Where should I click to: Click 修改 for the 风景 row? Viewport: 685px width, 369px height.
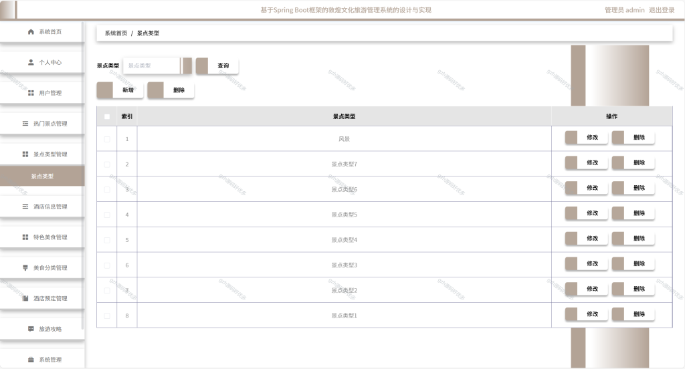coord(586,137)
